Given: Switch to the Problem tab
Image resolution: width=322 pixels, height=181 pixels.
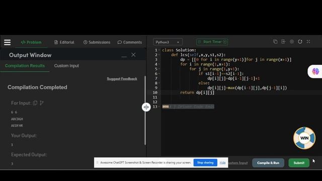Looking at the screenshot, I should (x=31, y=42).
